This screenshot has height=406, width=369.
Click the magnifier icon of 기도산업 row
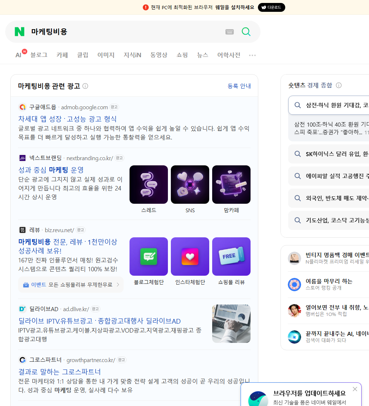click(298, 220)
